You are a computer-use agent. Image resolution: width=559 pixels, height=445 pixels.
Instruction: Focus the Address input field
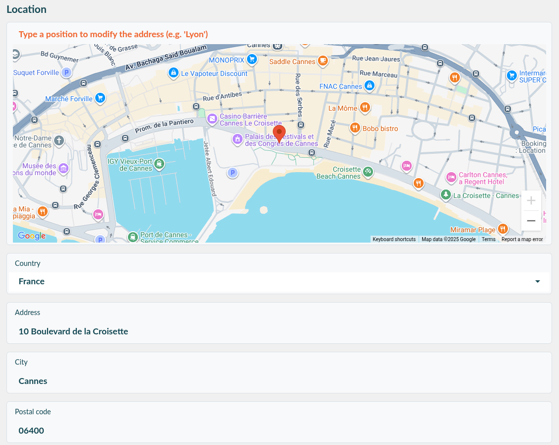(279, 331)
